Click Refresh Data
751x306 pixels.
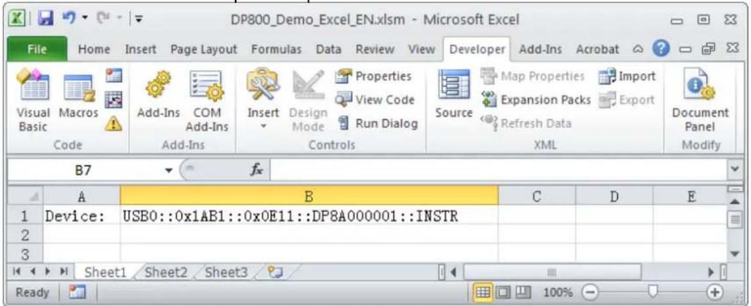[526, 123]
